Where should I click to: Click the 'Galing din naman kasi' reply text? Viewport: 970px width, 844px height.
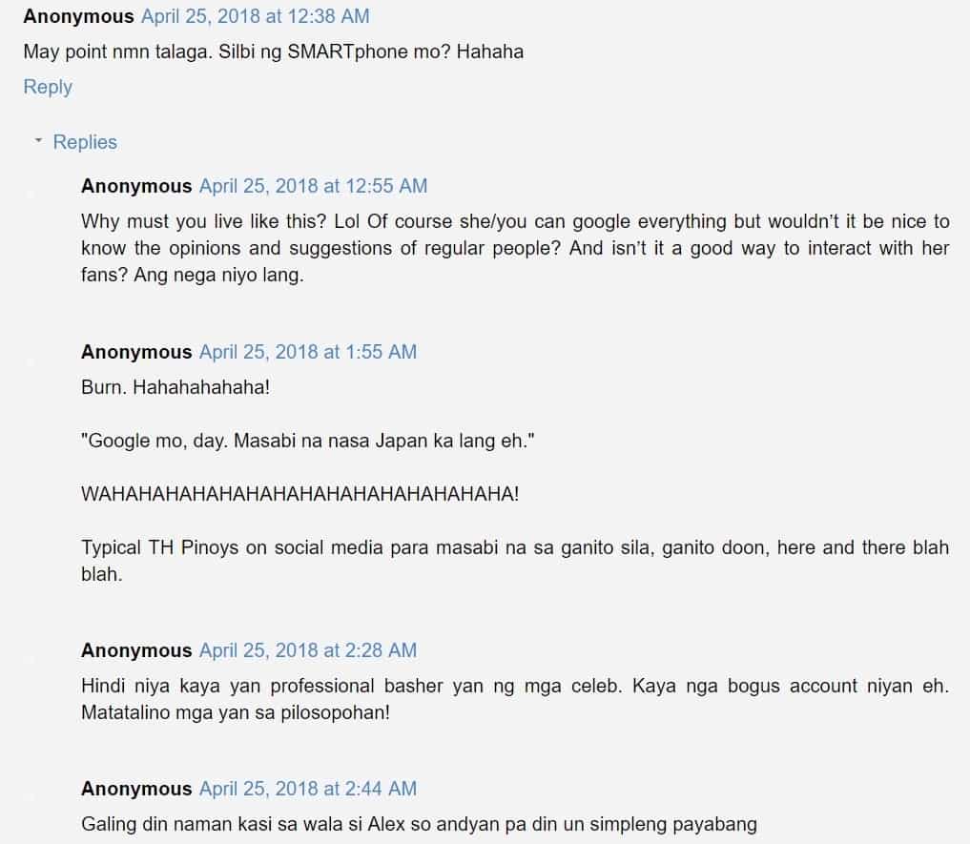[419, 824]
